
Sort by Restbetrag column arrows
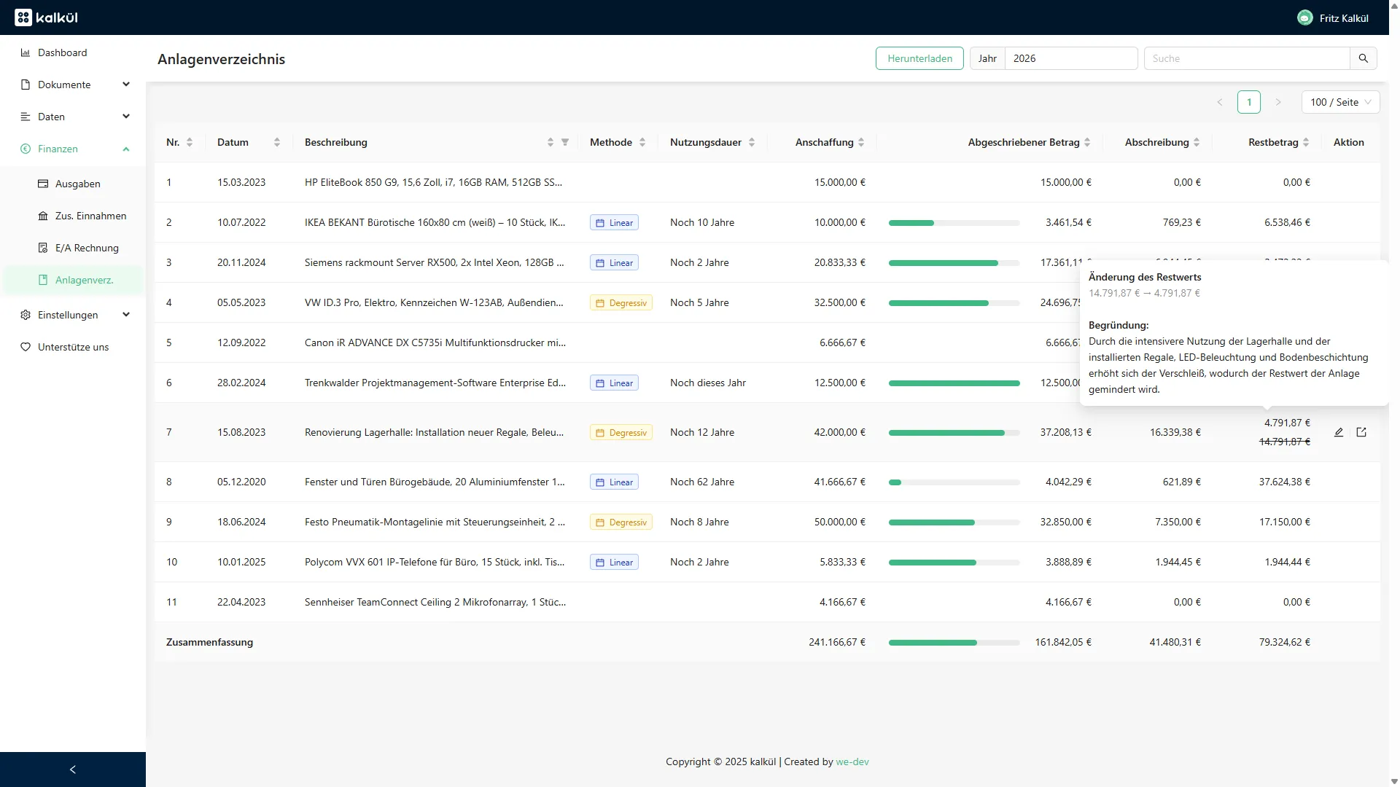pyautogui.click(x=1305, y=142)
